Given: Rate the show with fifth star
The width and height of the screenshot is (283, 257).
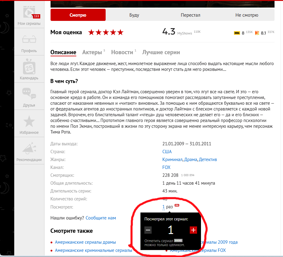Looking at the screenshot, I should (x=120, y=32).
